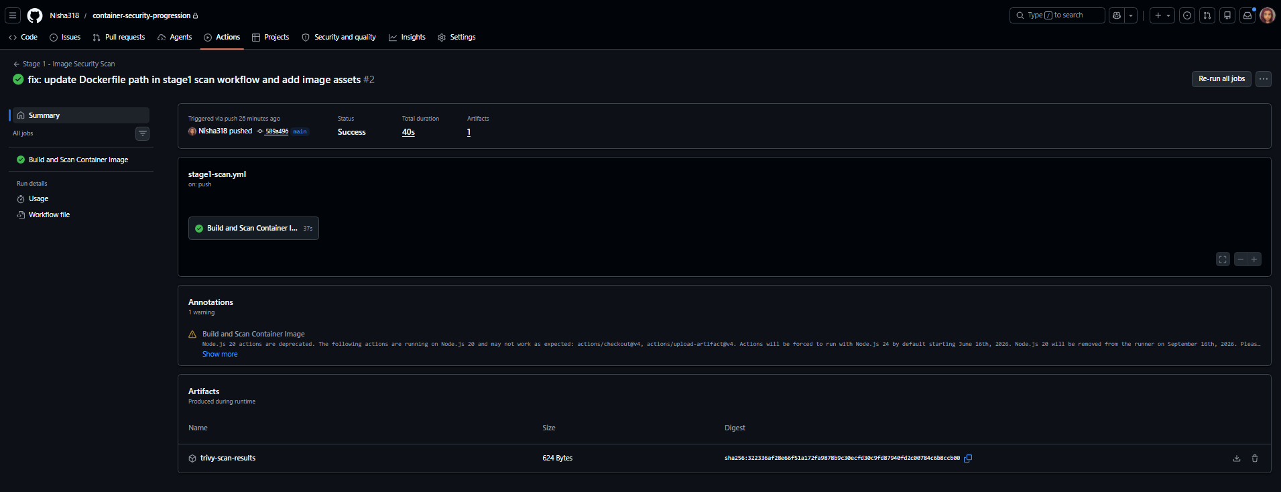Screen dimensions: 1281x492
Task: Toggle fullscreen for the workflow graph
Action: 1223,259
